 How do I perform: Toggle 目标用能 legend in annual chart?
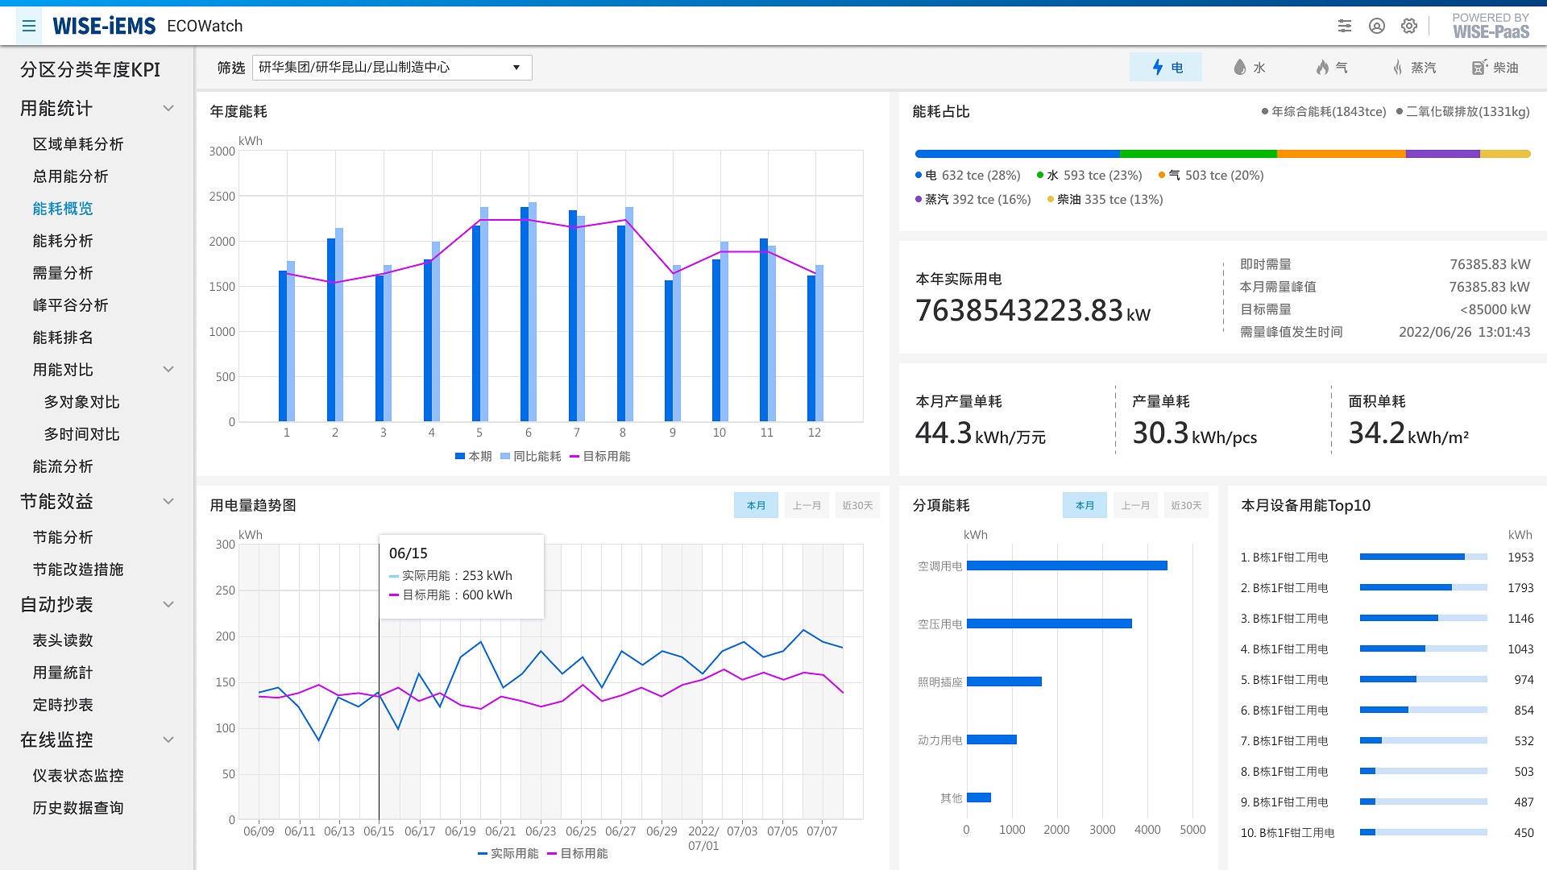(599, 456)
